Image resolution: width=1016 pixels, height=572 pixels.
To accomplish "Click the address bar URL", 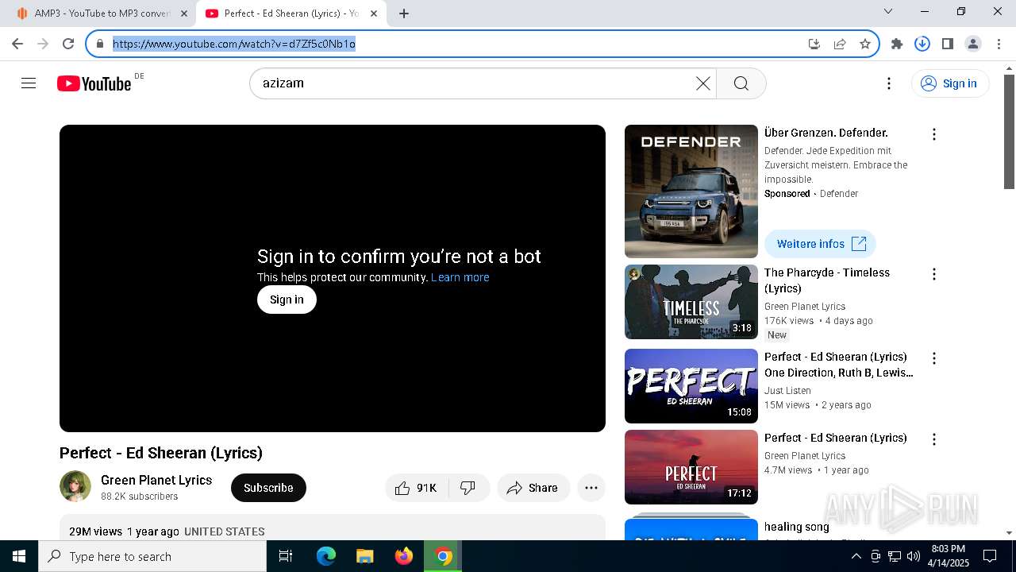I will click(234, 44).
